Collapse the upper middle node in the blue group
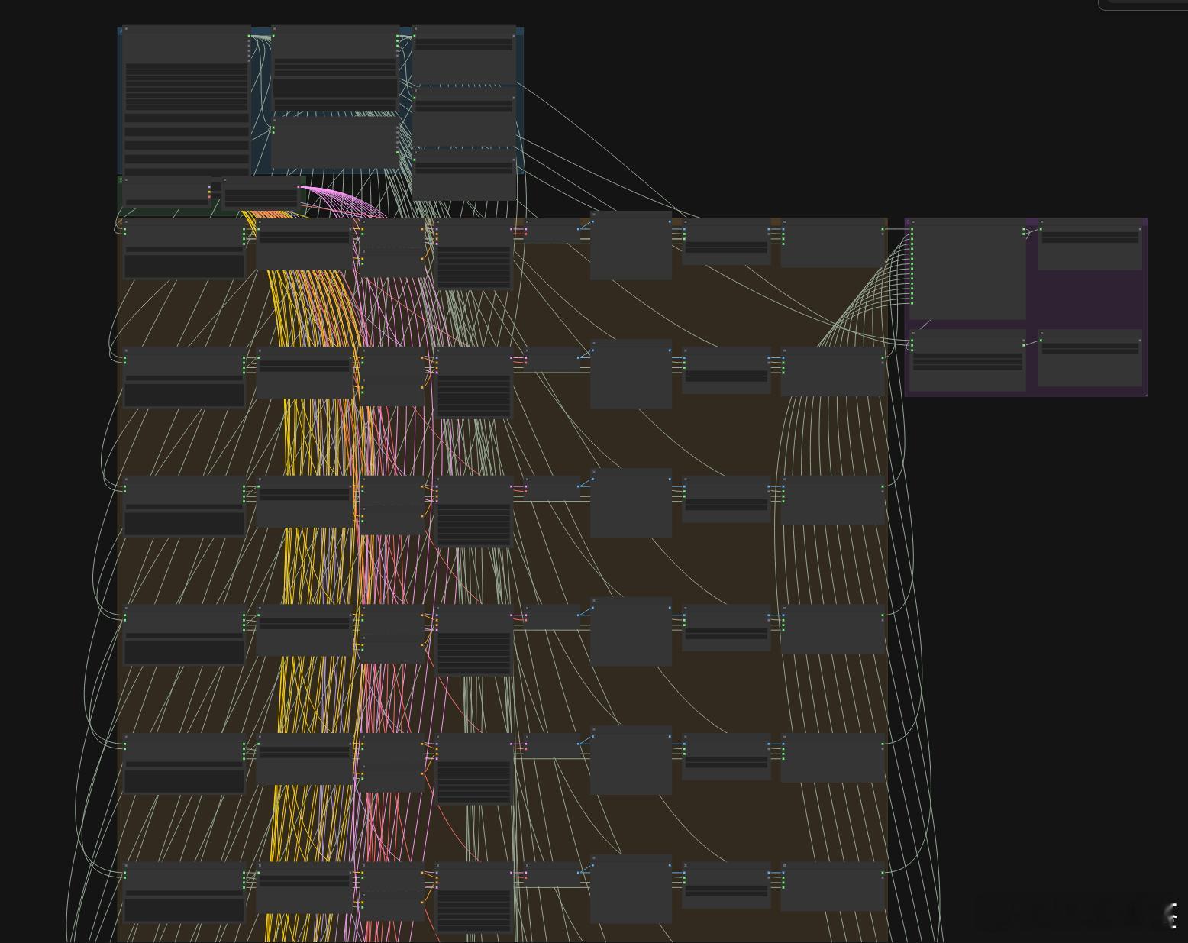The width and height of the screenshot is (1188, 943). [x=275, y=29]
